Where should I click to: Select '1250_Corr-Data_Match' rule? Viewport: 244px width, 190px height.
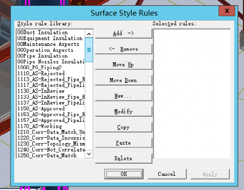pos(50,156)
